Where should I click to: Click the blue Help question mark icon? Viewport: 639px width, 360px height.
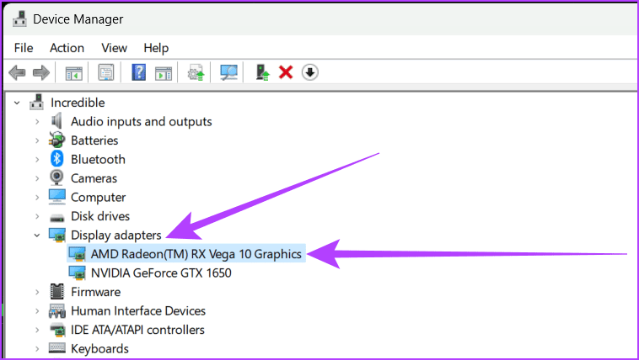[139, 73]
